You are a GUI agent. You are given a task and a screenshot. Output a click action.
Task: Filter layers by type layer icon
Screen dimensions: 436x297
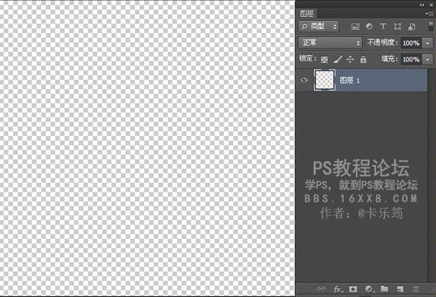click(x=383, y=27)
